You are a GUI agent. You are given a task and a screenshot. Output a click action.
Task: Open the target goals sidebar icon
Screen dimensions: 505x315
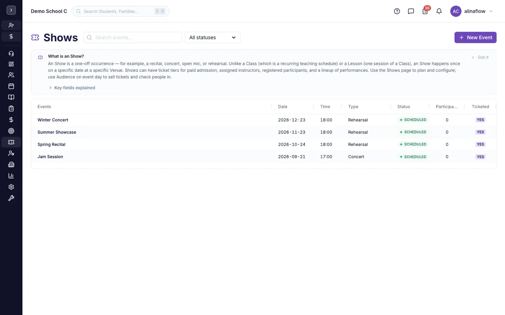pos(11,131)
